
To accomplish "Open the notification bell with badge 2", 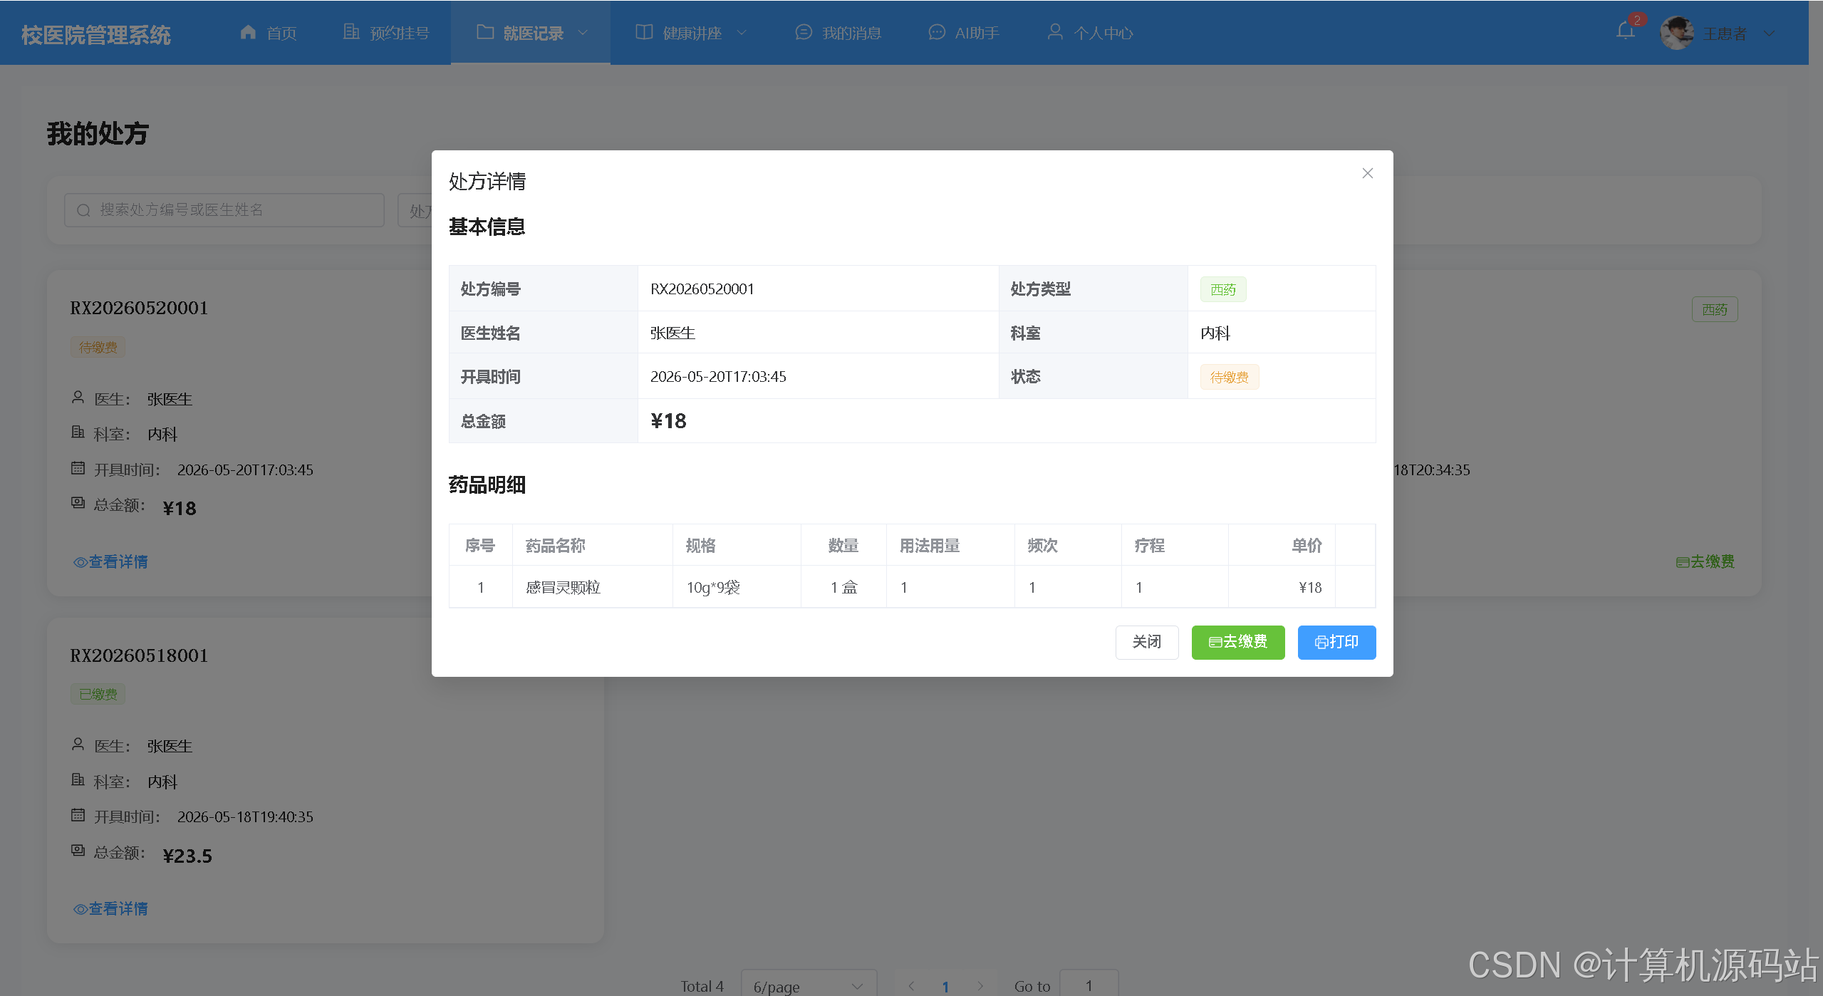I will pos(1626,31).
